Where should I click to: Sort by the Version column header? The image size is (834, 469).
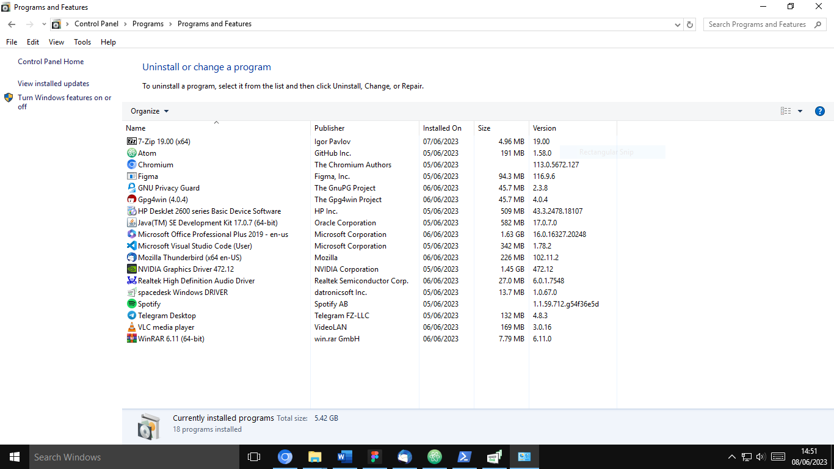tap(573, 128)
